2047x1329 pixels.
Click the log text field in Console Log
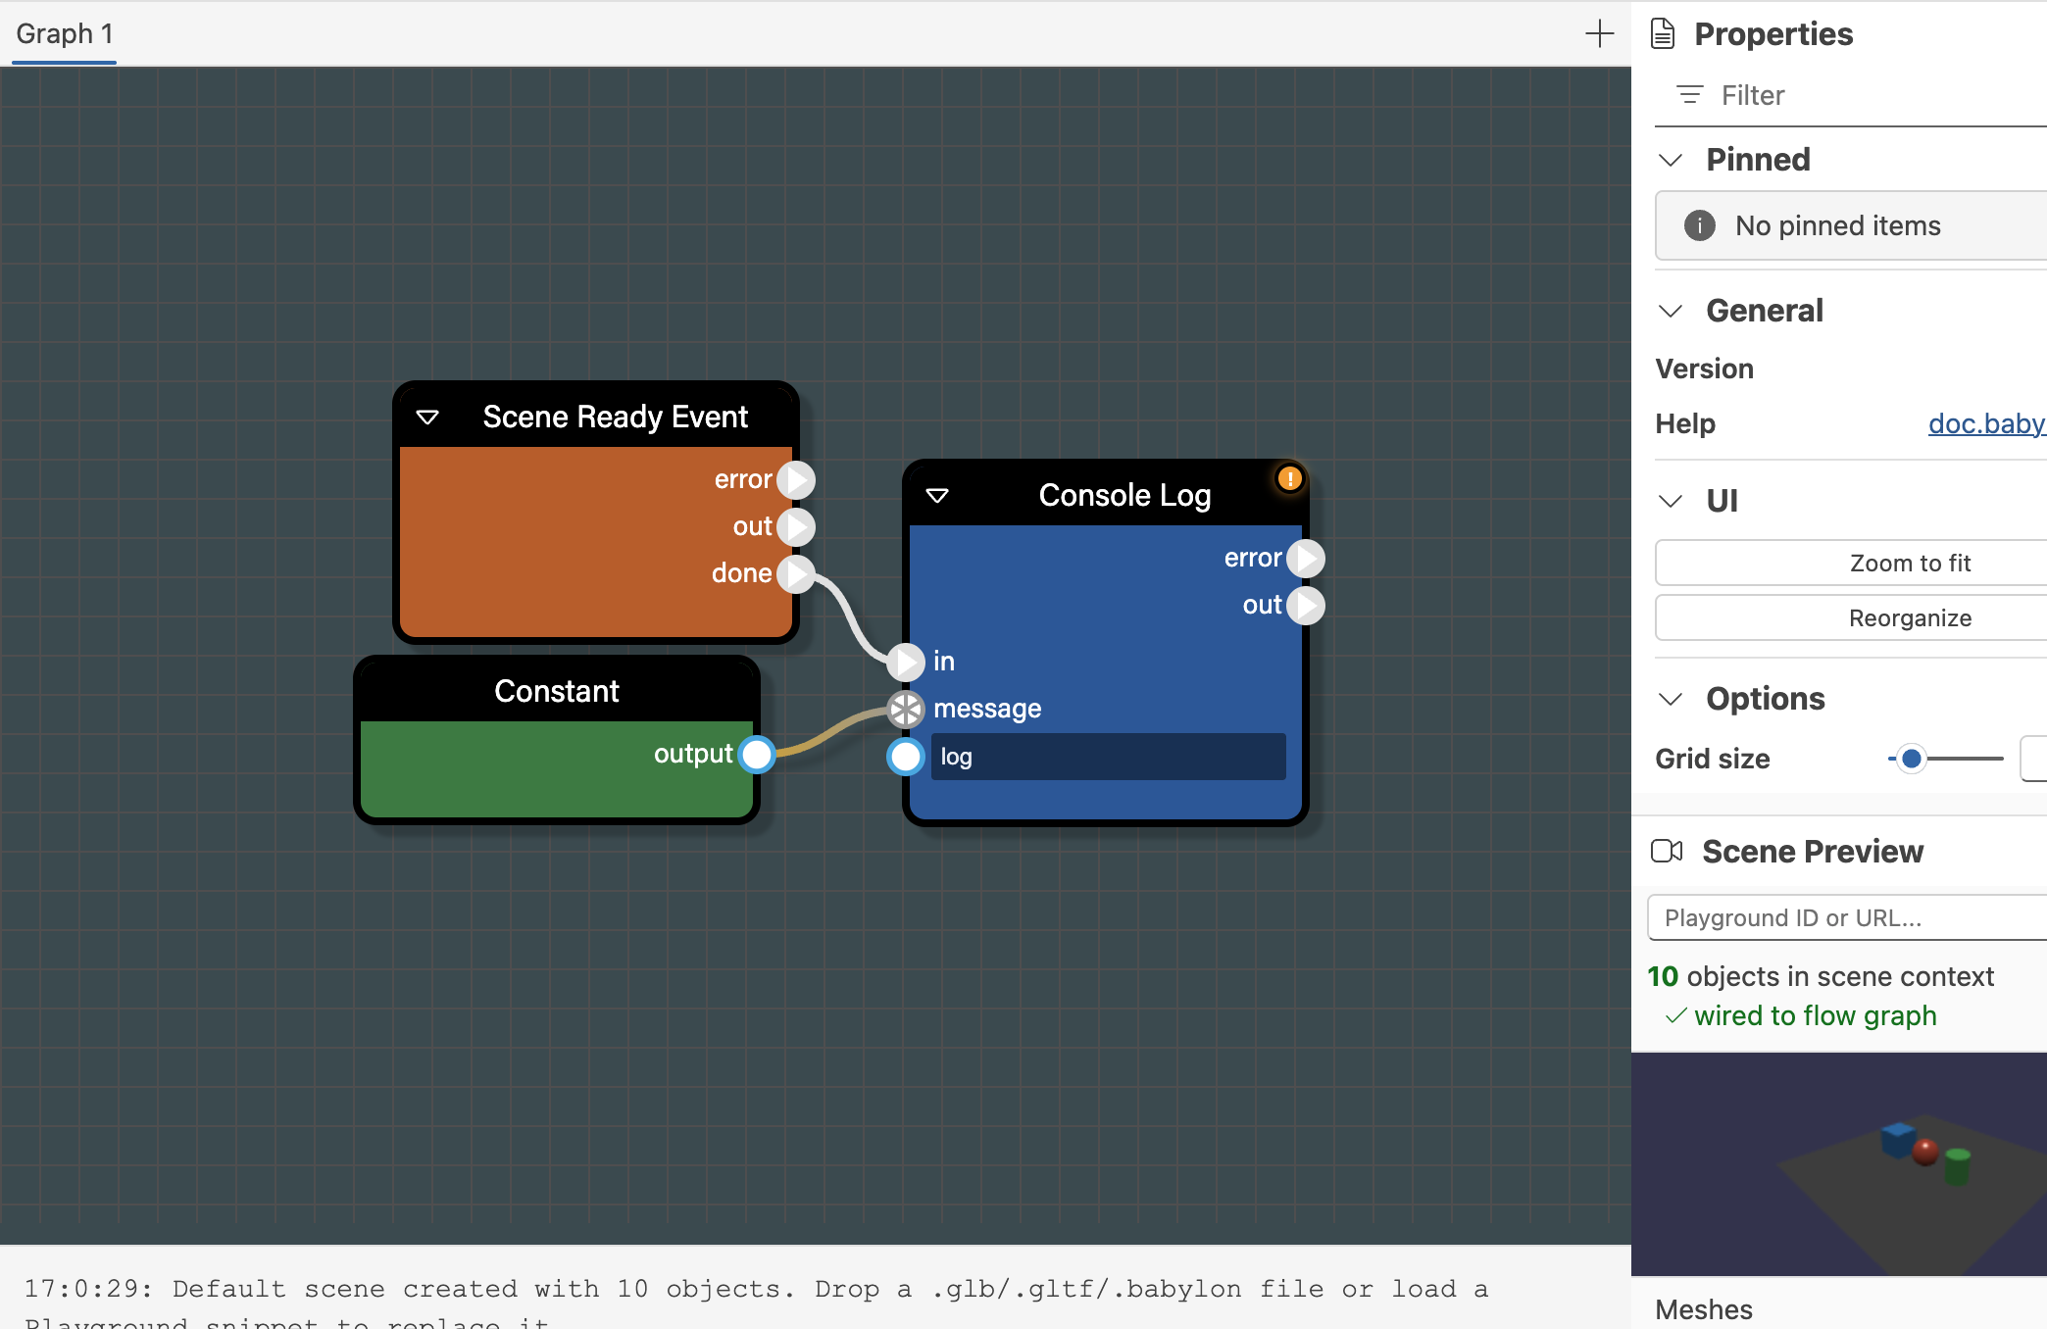(x=1108, y=757)
